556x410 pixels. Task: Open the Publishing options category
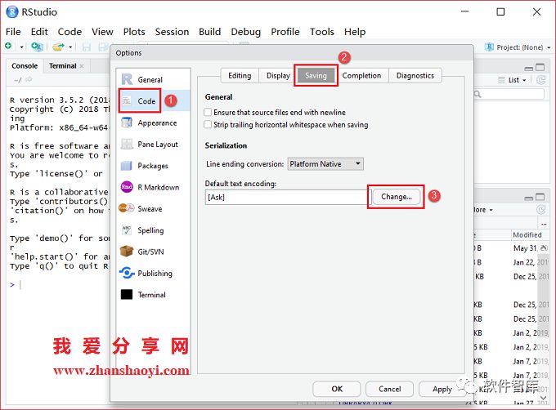click(x=153, y=274)
